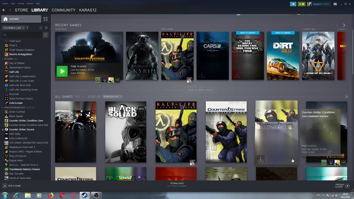This screenshot has height=199, width=354.
Task: Click the sort order arrow beside Filtered List
Action: (27, 28)
